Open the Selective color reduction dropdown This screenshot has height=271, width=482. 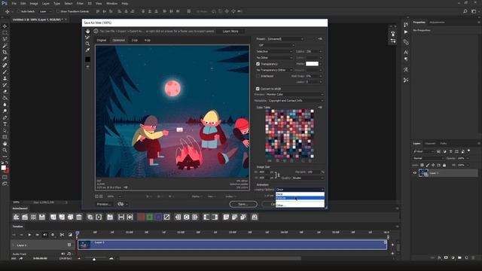[274, 51]
